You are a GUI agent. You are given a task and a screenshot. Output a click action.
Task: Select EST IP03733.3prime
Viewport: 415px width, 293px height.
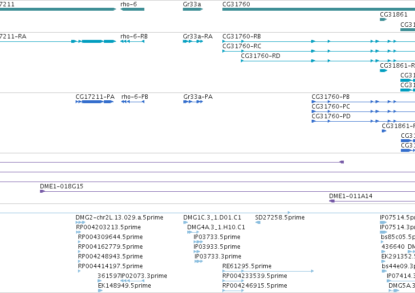click(218, 257)
